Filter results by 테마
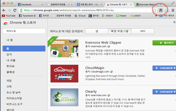The width and height of the screenshot is (176, 111). click(x=143, y=31)
